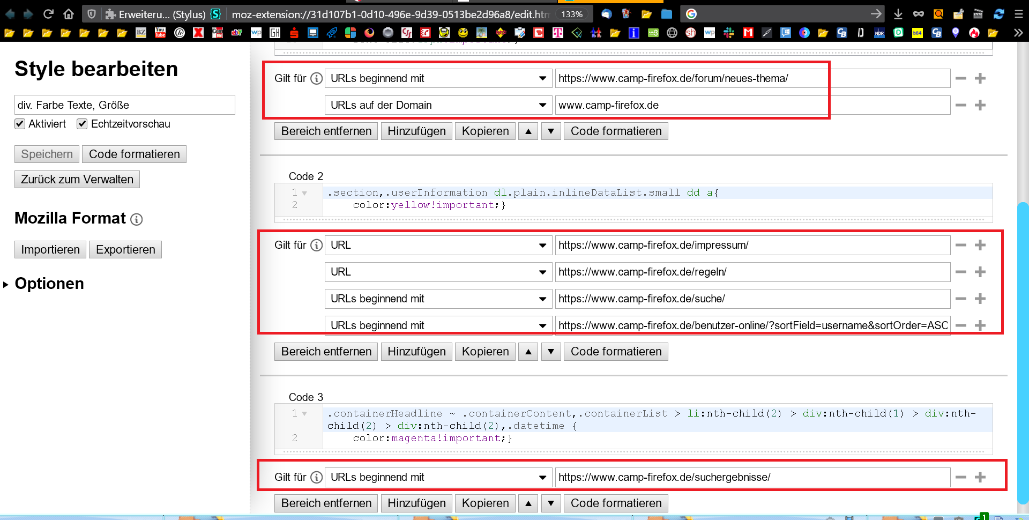Screen dimensions: 1029x520
Task: Open the YouTube bookmark in the bookmarks bar
Action: click(x=160, y=33)
